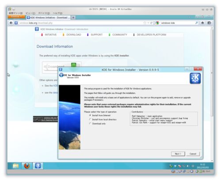Open the orange Firefox menu button
221x181 pixels.
(x=17, y=17)
